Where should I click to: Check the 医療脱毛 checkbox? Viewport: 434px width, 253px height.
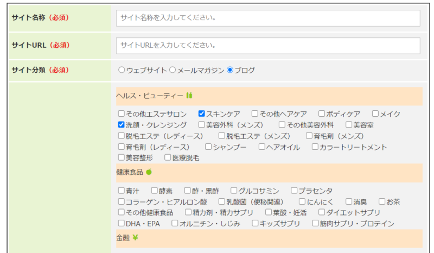coord(168,157)
